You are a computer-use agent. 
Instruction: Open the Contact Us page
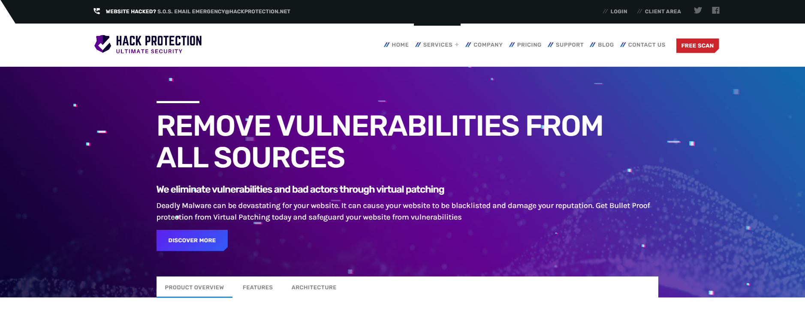click(x=646, y=45)
